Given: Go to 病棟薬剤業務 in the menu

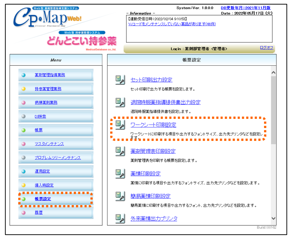Looking at the screenshot, I should (x=46, y=103).
